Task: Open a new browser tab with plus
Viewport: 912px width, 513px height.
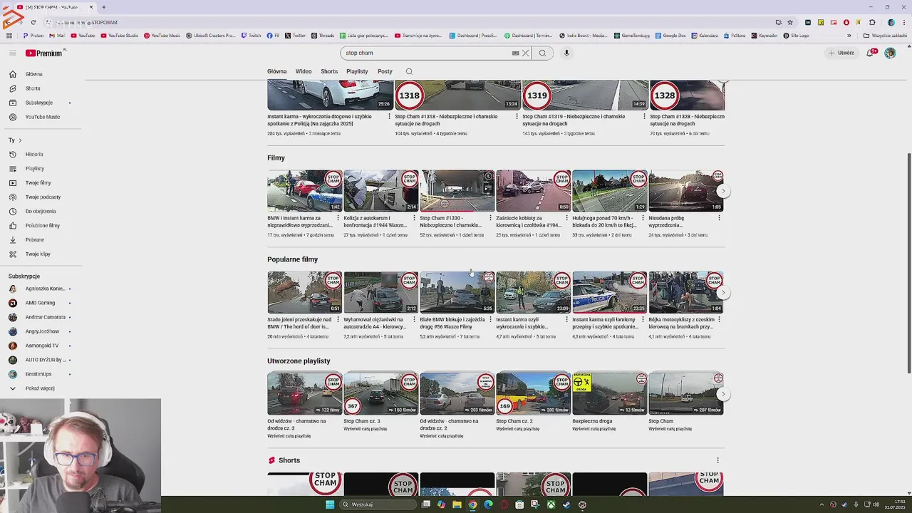Action: tap(103, 7)
